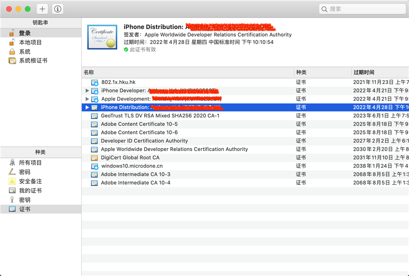Click the keys icon beside 所有项目
Screen dimensions: 409x276
tap(12, 162)
